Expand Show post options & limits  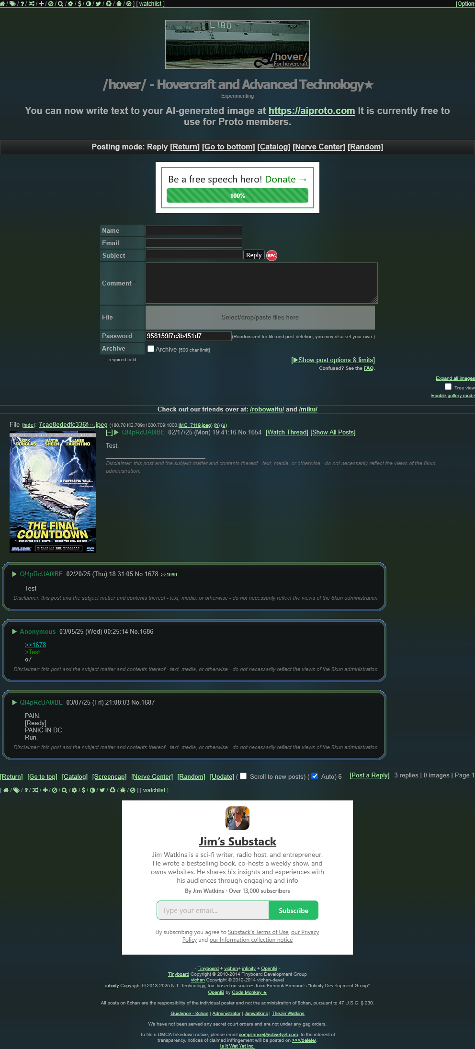click(333, 360)
